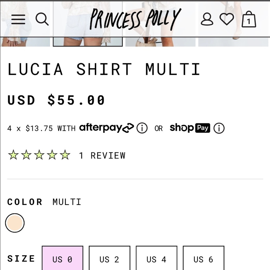Tap the Princess Polly logo
This screenshot has width=270, height=270.
click(x=135, y=19)
